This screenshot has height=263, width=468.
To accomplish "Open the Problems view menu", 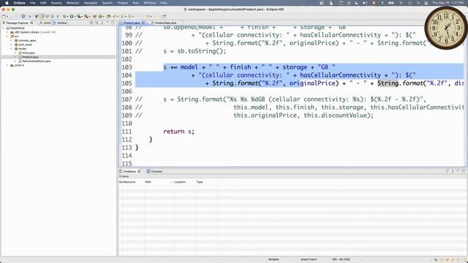I will (x=453, y=171).
